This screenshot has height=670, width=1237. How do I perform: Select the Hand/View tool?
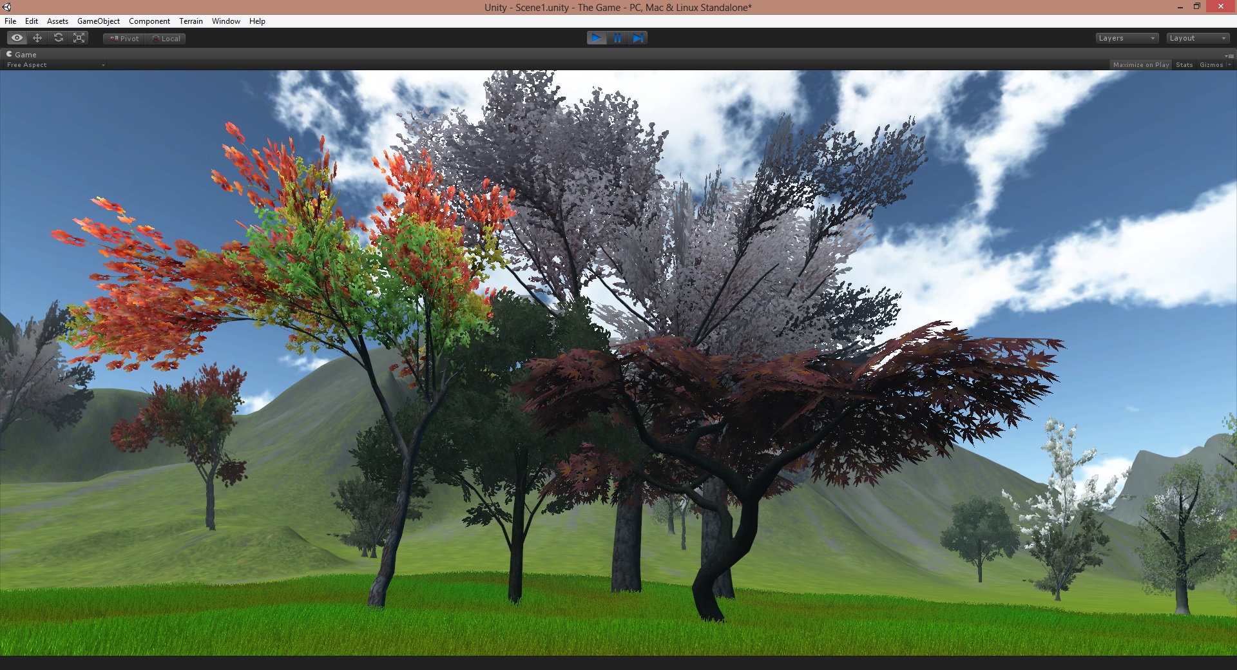coord(17,38)
